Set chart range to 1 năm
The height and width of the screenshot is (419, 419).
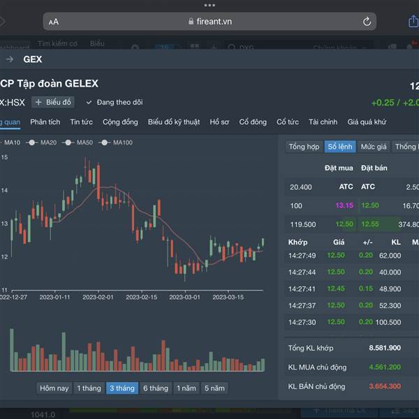point(186,388)
